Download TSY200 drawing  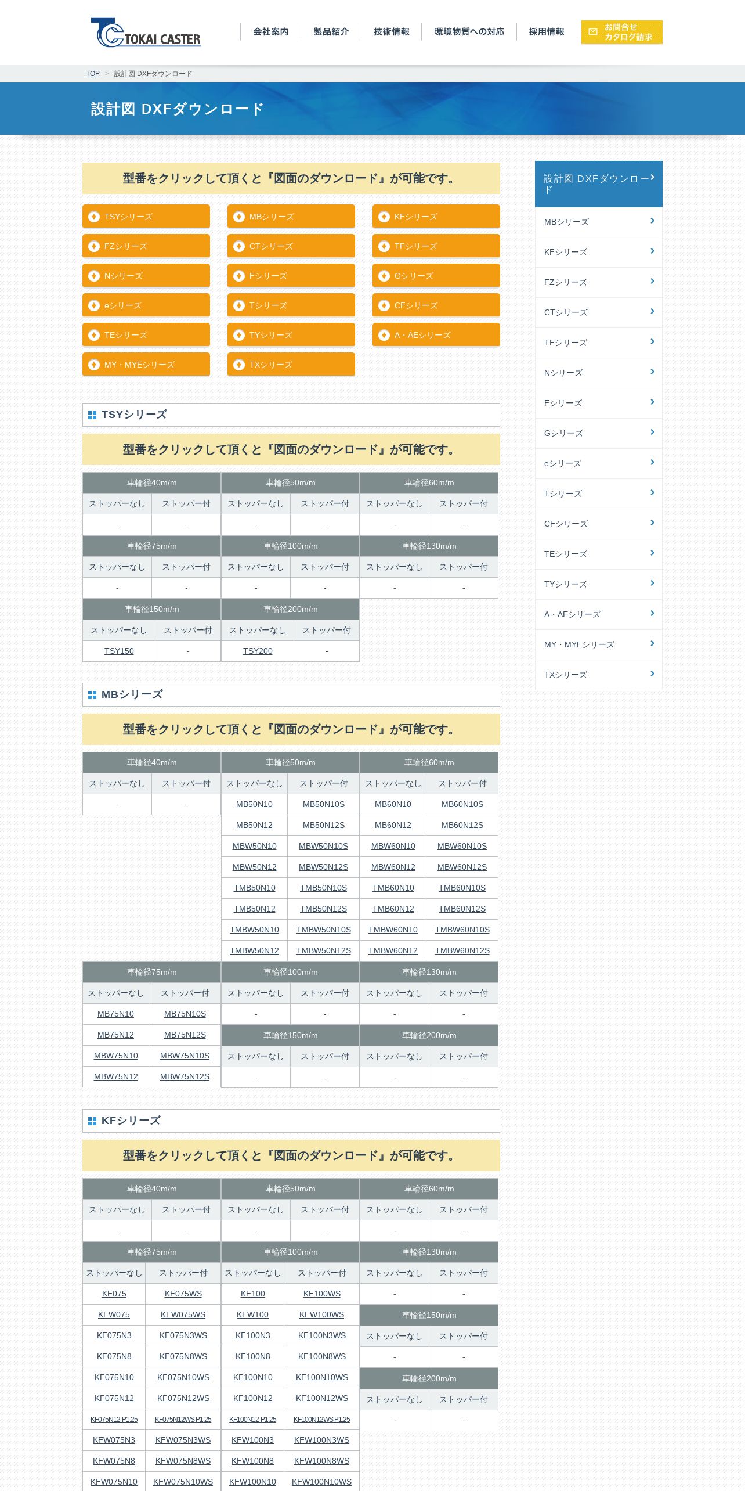coord(258,651)
